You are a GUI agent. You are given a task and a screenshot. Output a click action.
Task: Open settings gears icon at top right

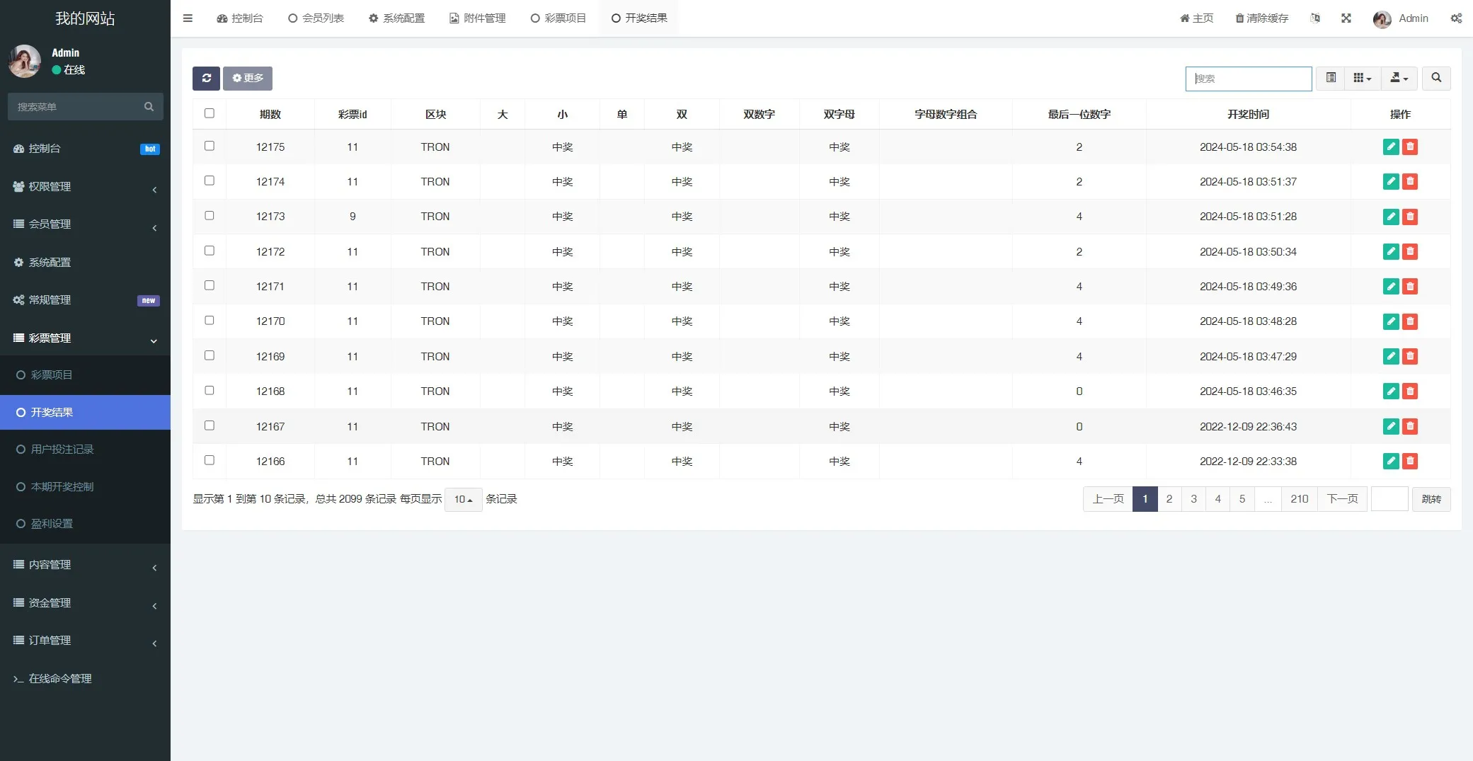pyautogui.click(x=1455, y=18)
